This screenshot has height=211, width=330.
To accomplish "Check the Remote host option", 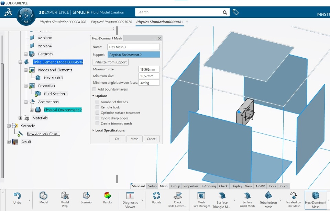I will point(97,107).
